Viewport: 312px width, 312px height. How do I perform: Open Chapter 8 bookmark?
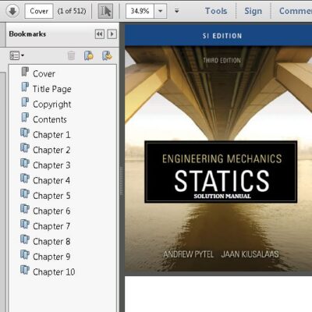click(51, 241)
